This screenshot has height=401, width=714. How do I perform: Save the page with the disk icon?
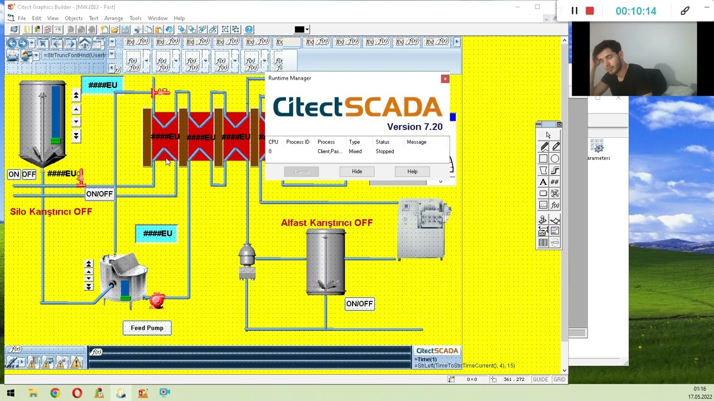[x=125, y=30]
